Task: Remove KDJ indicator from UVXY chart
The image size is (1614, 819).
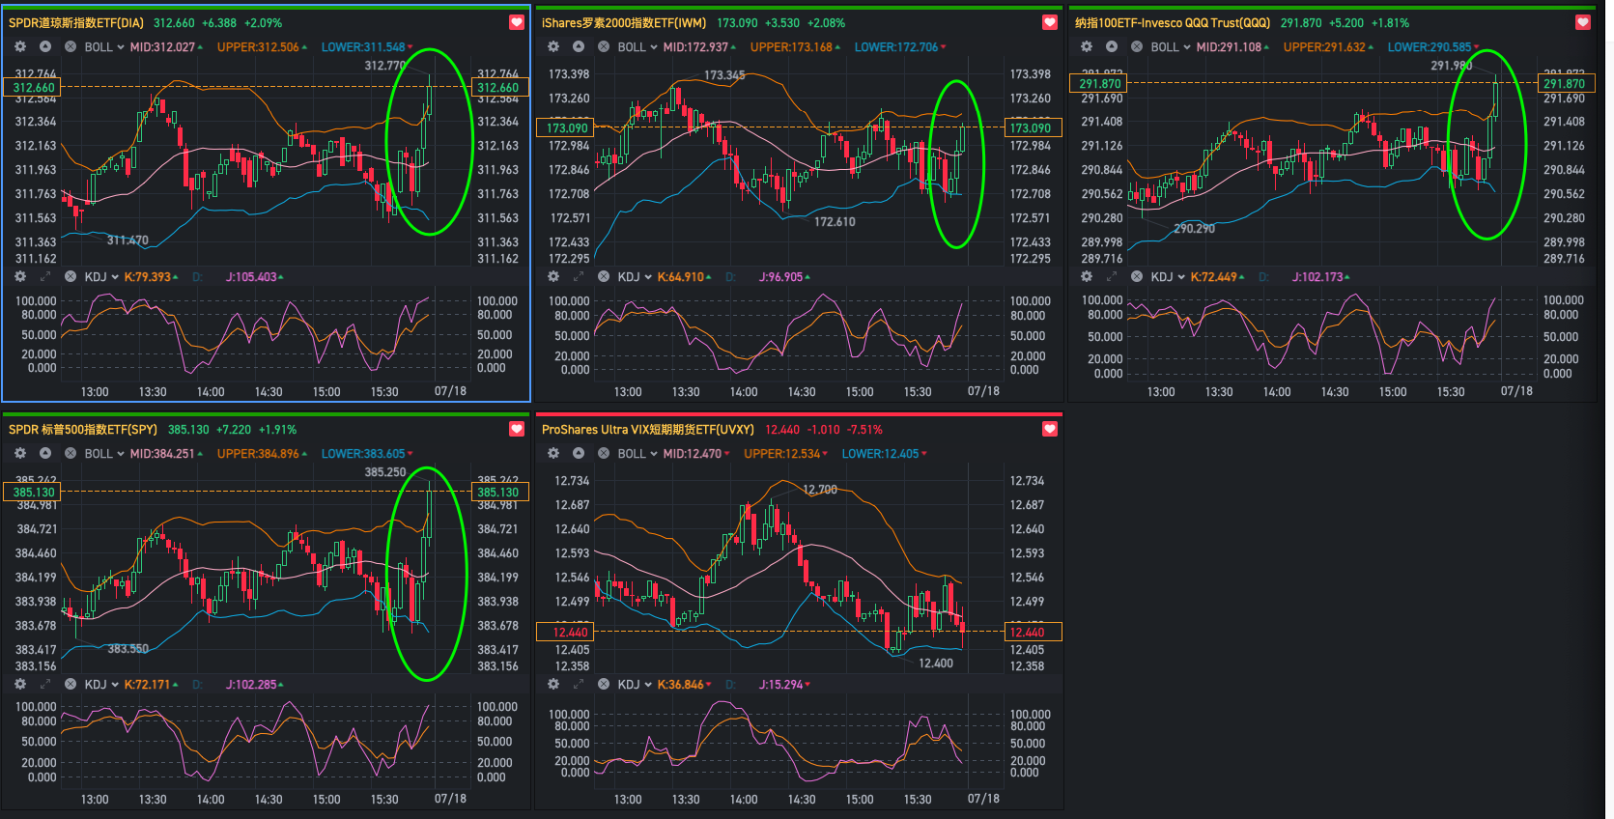Action: tap(604, 684)
